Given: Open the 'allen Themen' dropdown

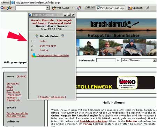Looking at the screenshot, I should (x=155, y=60).
